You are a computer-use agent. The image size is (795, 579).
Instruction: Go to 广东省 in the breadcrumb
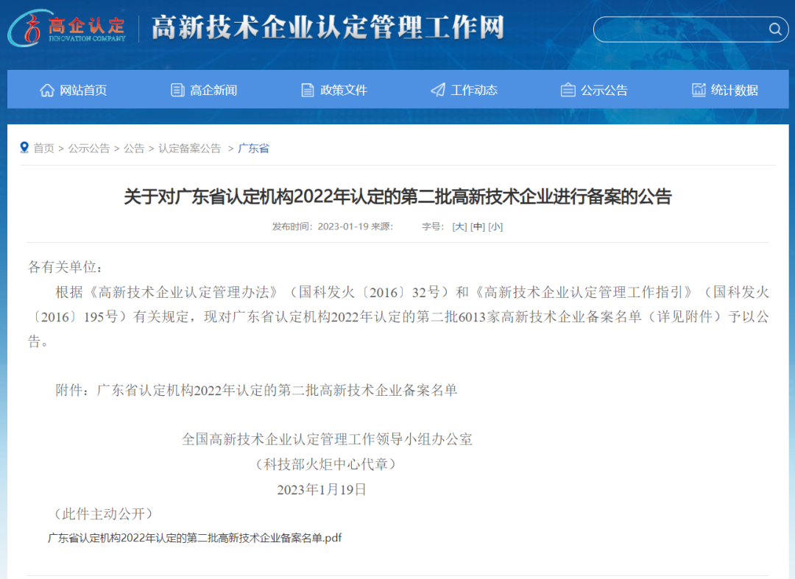[253, 149]
